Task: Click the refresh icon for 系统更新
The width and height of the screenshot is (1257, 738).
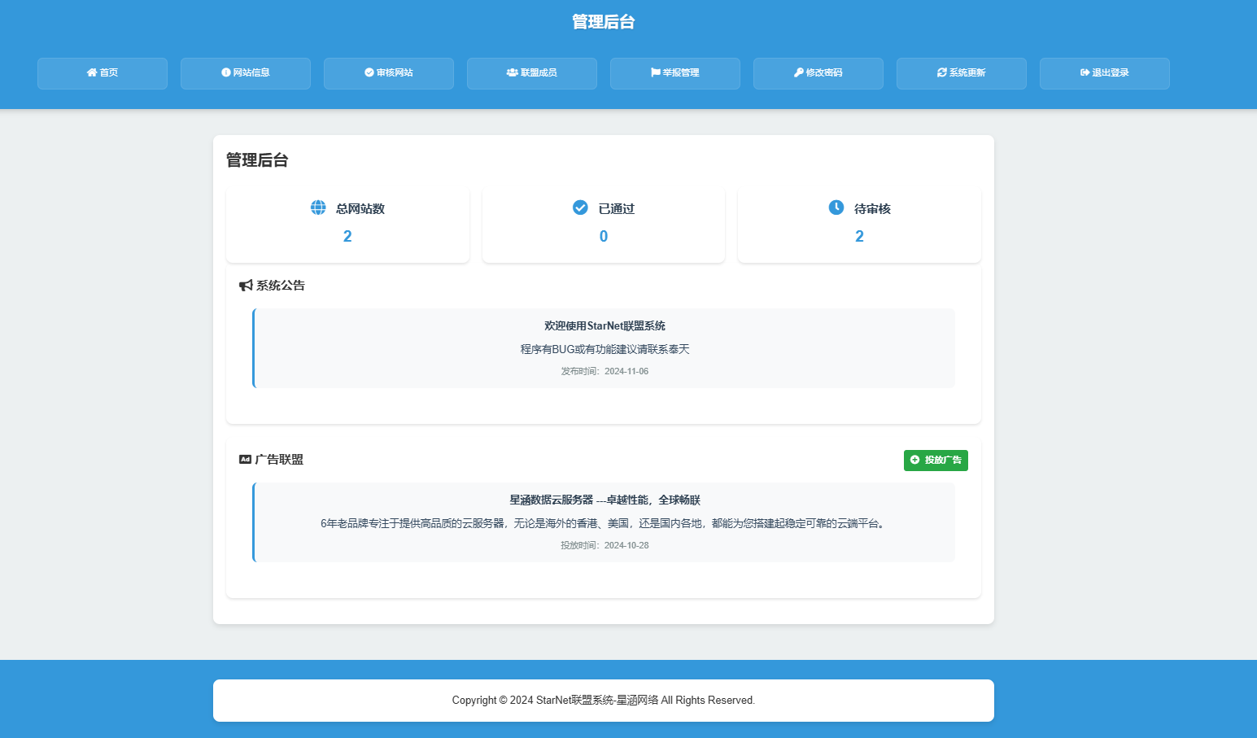Action: tap(942, 72)
